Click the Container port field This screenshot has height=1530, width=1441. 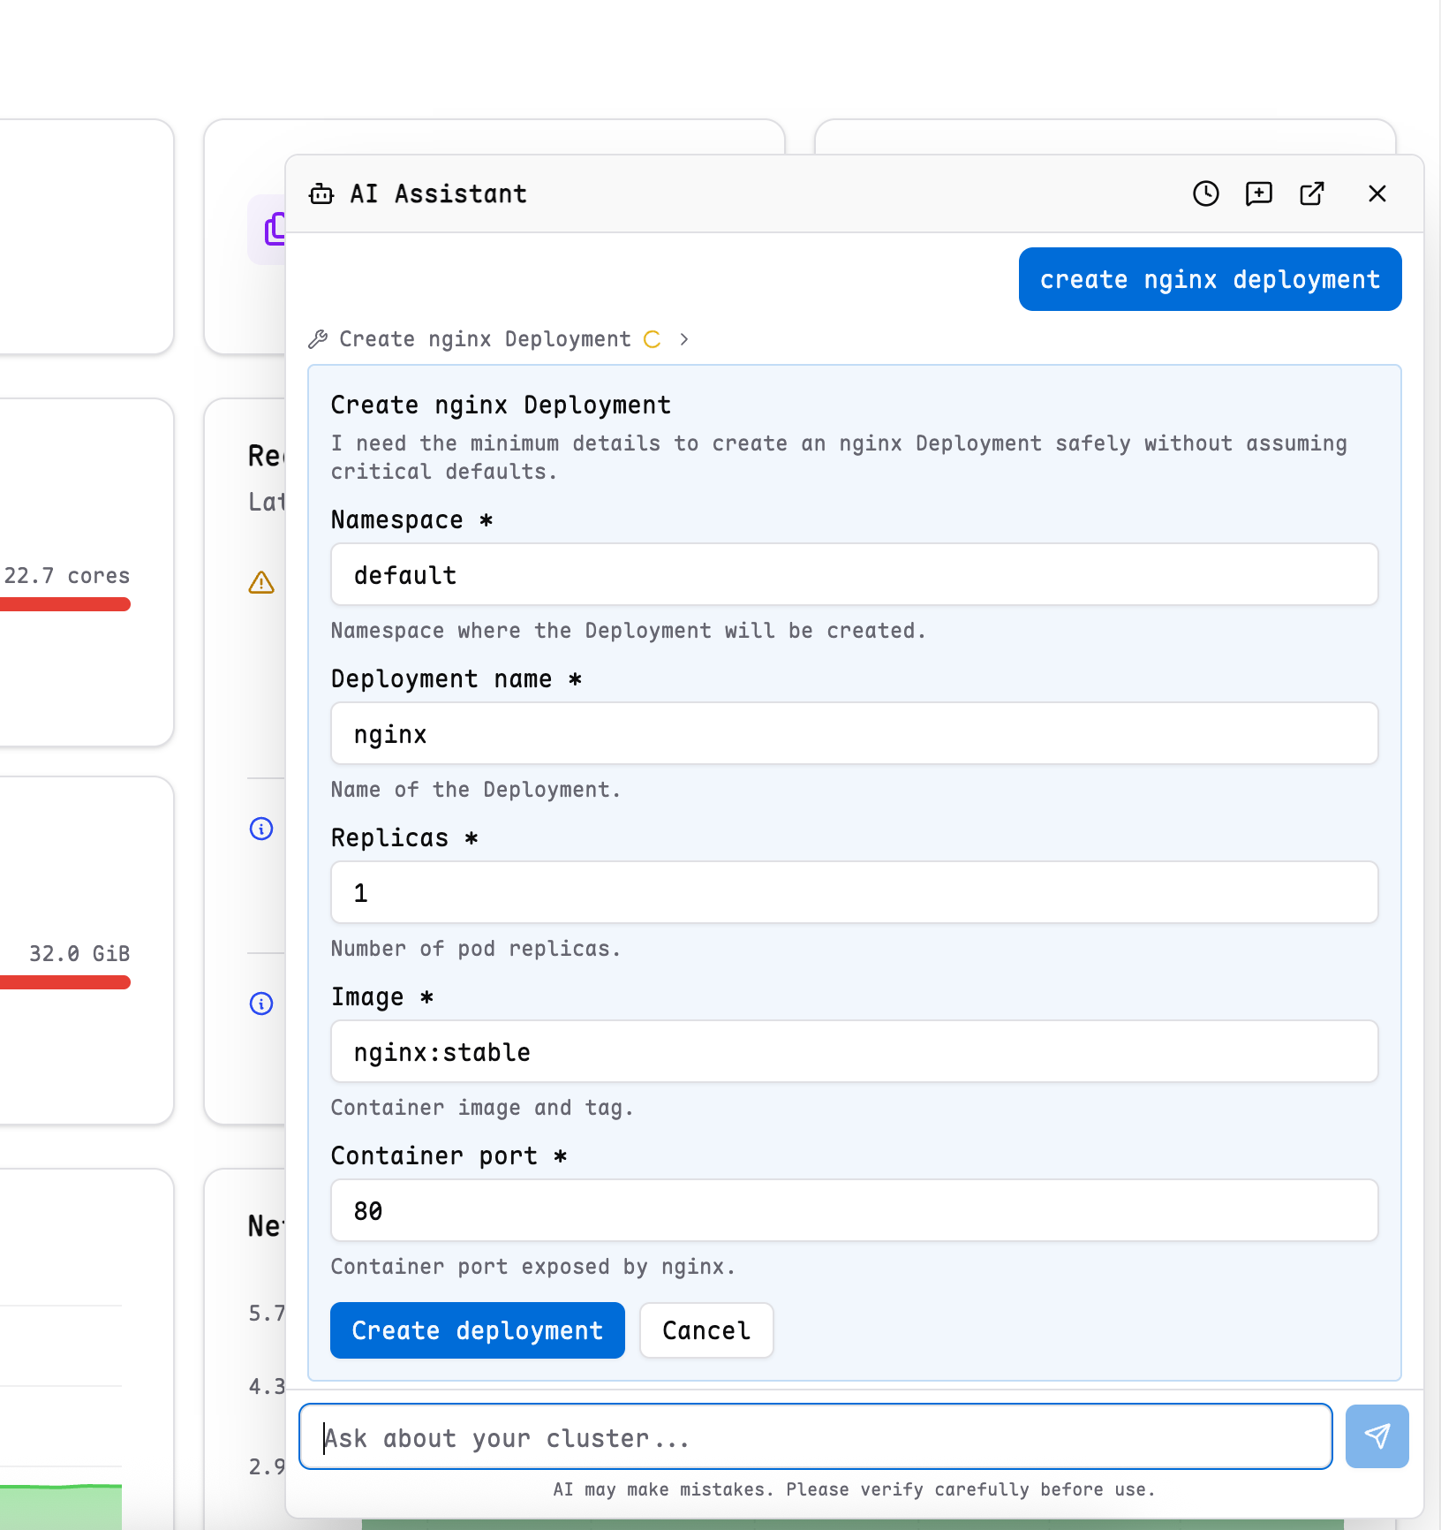click(854, 1211)
